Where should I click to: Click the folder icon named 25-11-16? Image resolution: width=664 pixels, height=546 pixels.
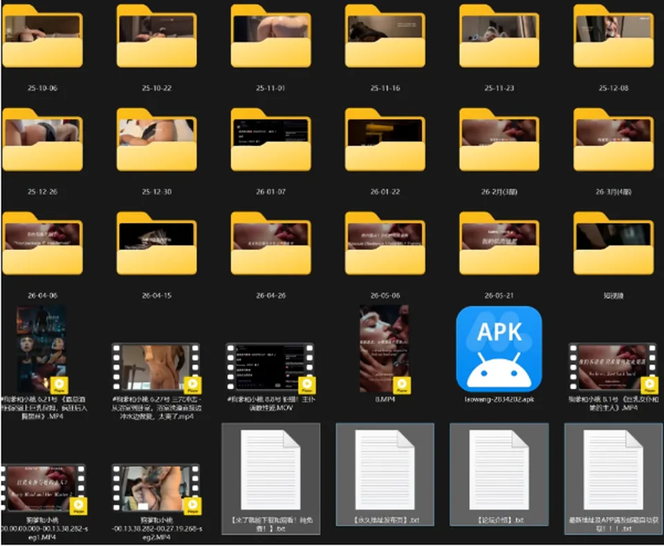(385, 37)
